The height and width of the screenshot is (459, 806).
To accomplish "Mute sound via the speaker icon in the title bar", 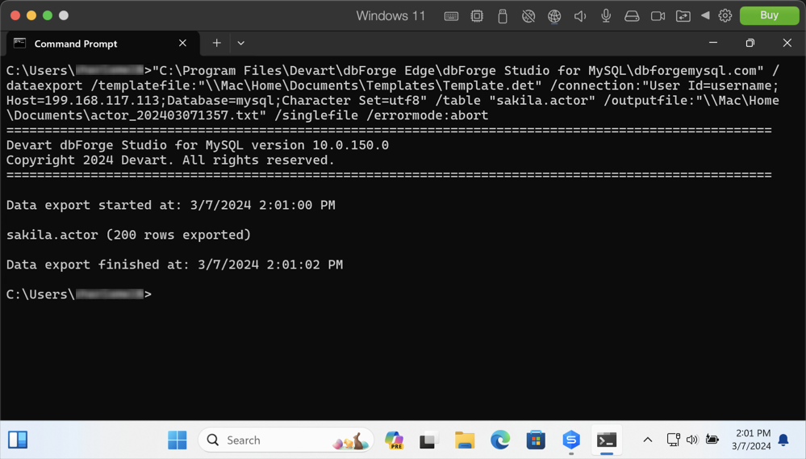I will [x=580, y=16].
